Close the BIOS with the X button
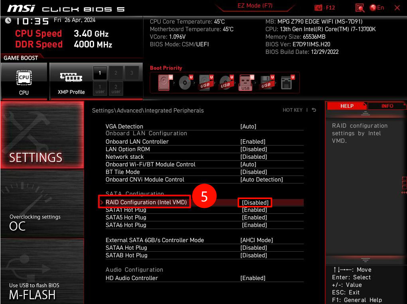The height and width of the screenshot is (304, 407). [x=397, y=8]
